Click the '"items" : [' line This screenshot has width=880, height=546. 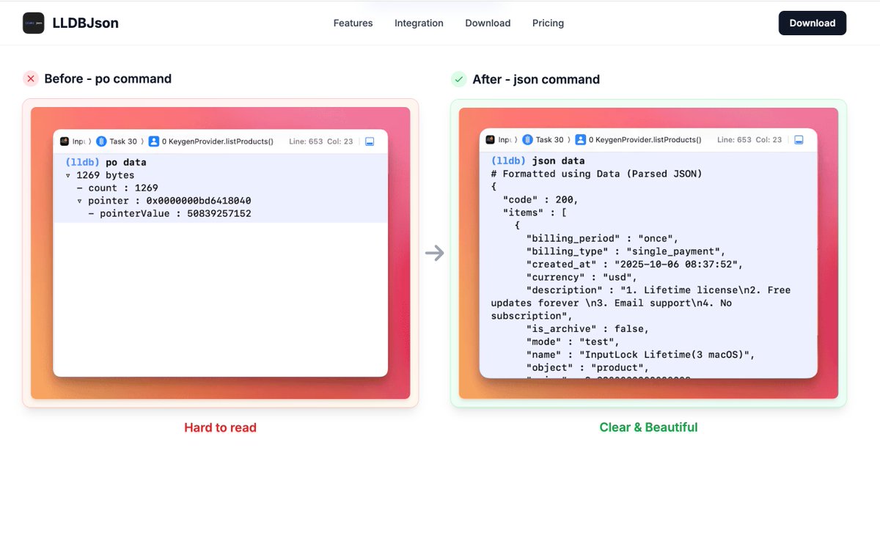535,213
